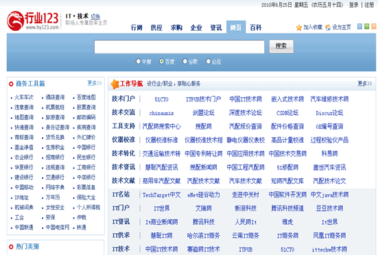Open the 中国移动 link
This screenshot has height=255, width=378.
[24, 187]
